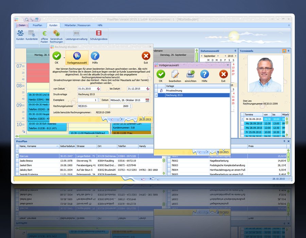Click Vorlagenauswahl button in Rechnung drucken
The image size is (306, 238).
[77, 58]
